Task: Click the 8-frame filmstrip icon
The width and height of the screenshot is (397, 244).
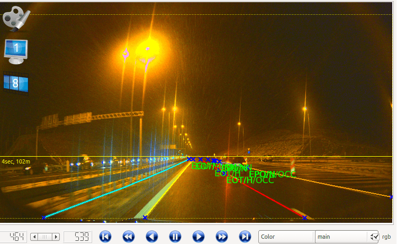Action: 16,84
